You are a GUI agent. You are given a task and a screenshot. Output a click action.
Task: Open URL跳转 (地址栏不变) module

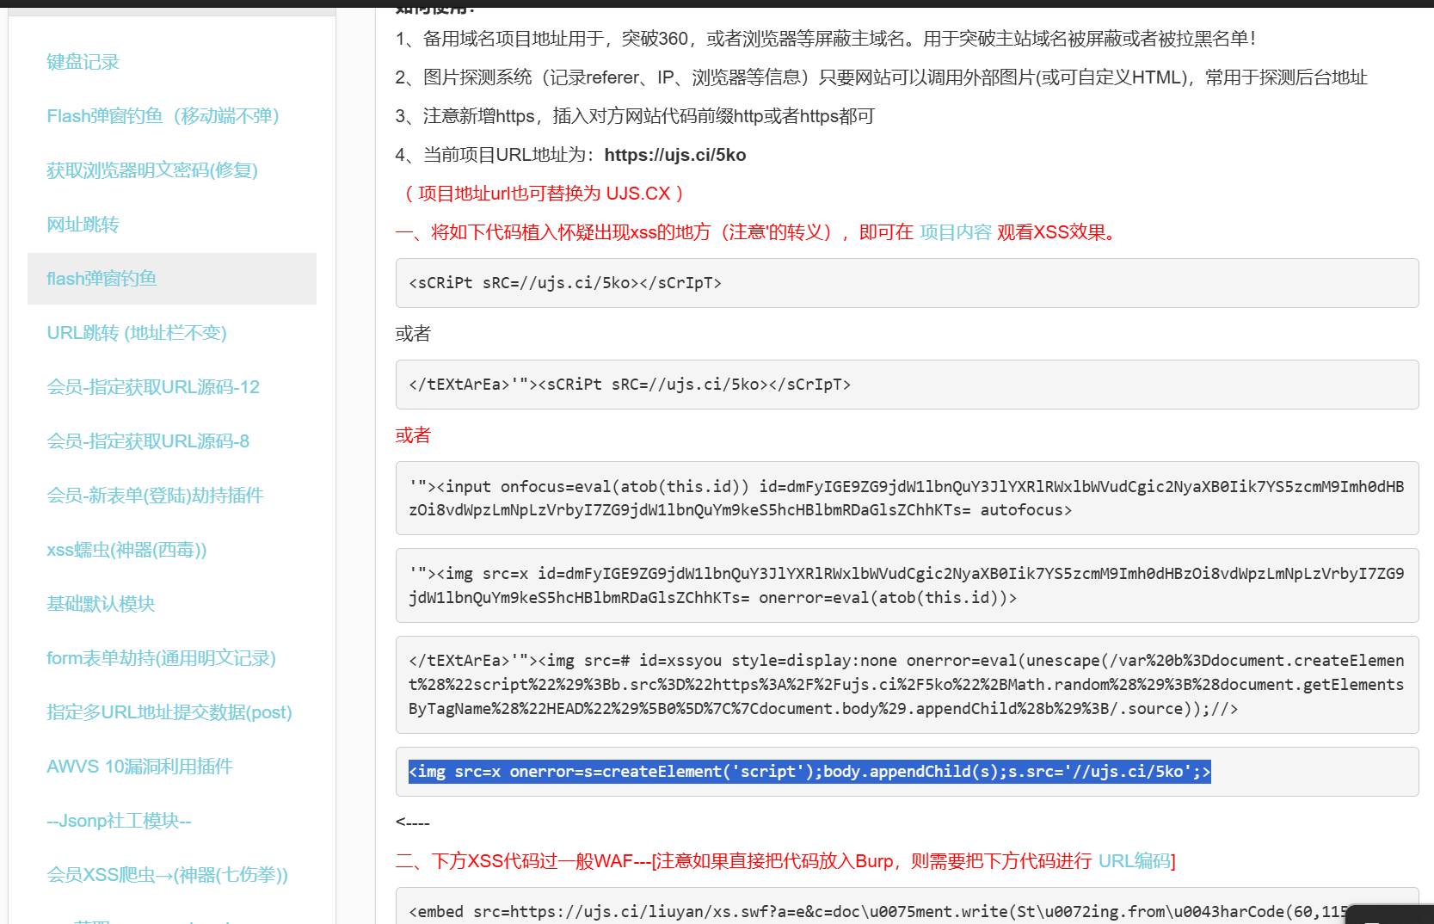(x=137, y=333)
